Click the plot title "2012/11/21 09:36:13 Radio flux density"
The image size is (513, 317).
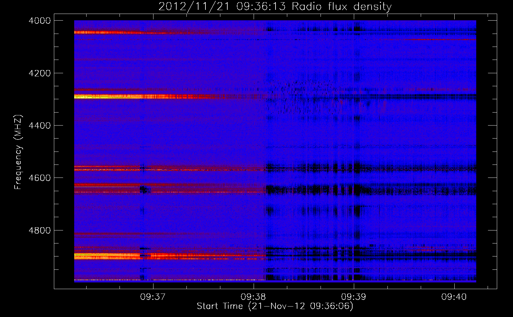point(275,6)
